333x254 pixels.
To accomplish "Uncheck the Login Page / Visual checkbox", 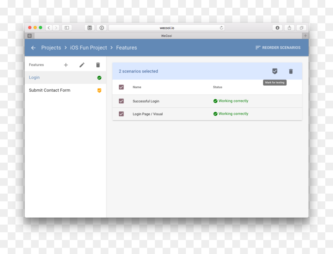I will (121, 114).
